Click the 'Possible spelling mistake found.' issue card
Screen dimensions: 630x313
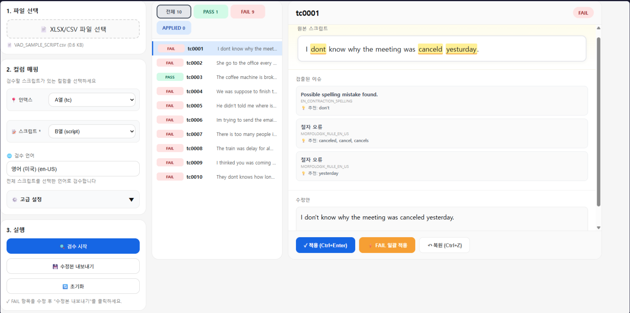[442, 101]
